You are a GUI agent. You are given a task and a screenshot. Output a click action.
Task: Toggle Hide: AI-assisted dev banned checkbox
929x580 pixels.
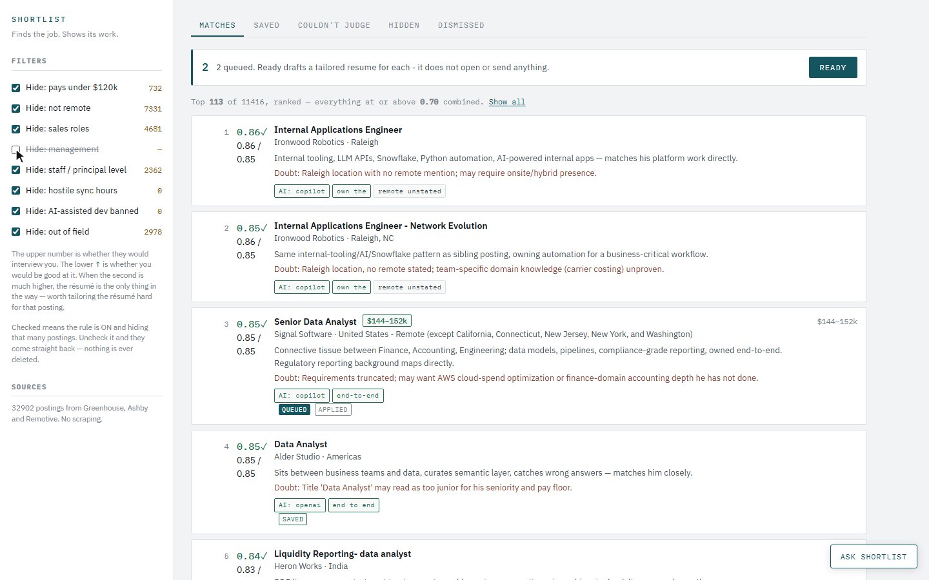tap(15, 211)
